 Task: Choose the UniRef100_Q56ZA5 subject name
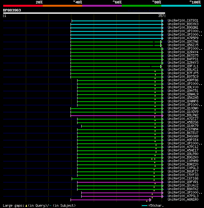click(x=183, y=98)
